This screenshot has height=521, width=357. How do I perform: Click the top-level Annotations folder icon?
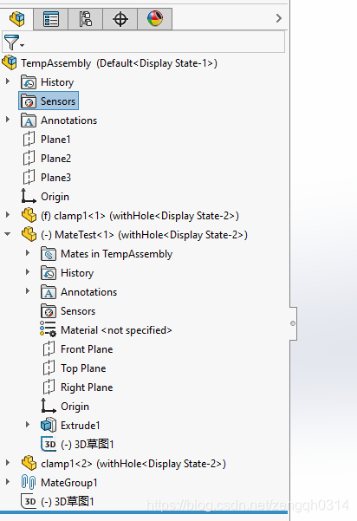[29, 120]
